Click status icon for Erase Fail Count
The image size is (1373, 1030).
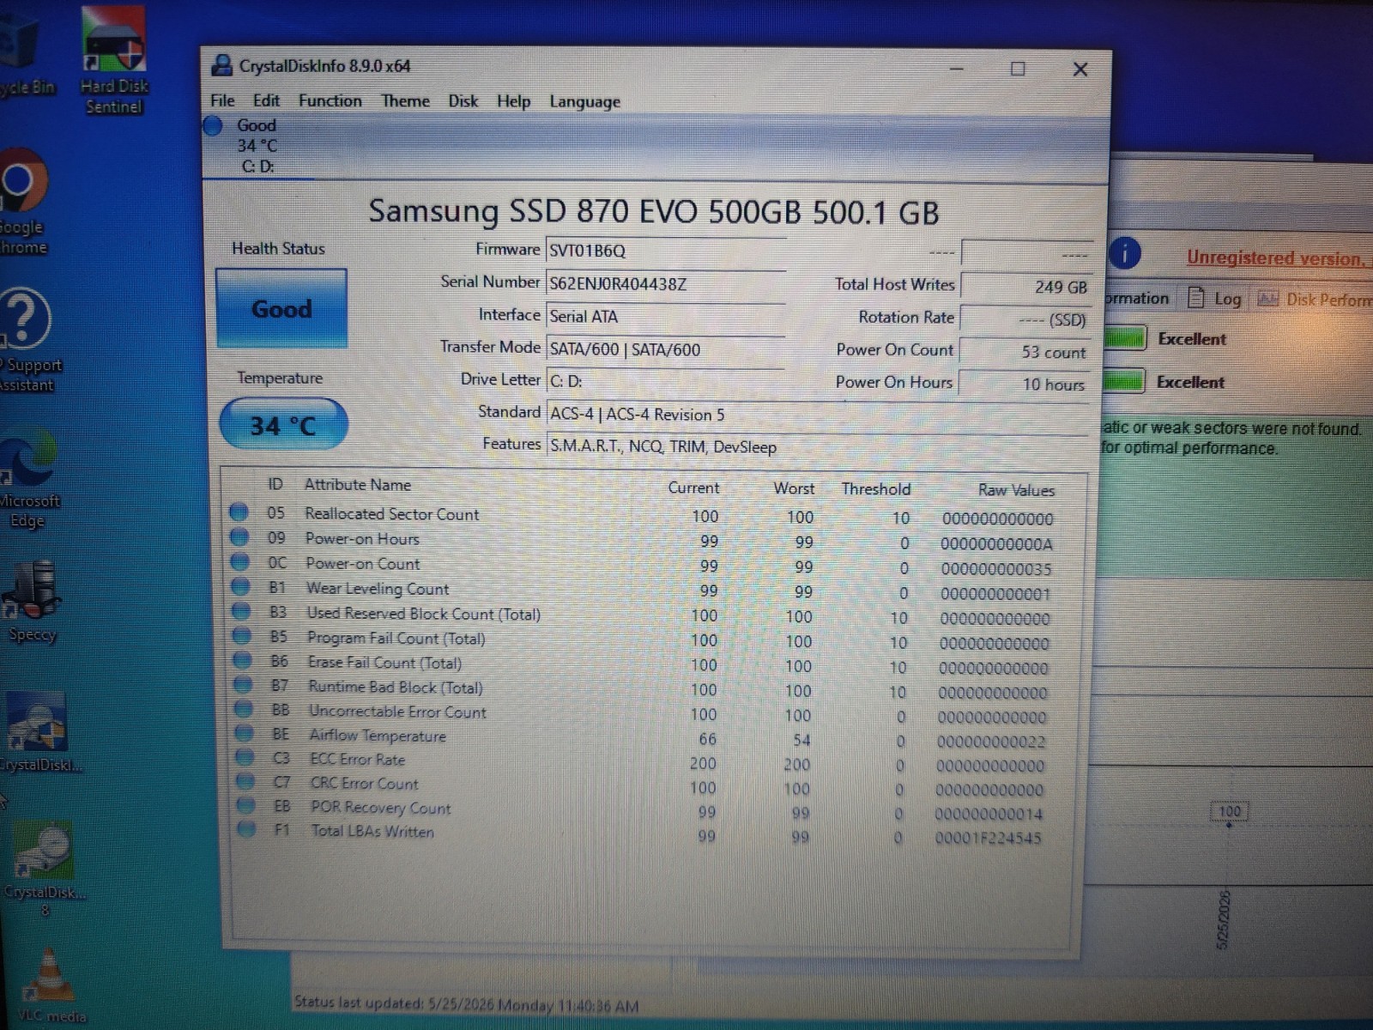[x=243, y=660]
